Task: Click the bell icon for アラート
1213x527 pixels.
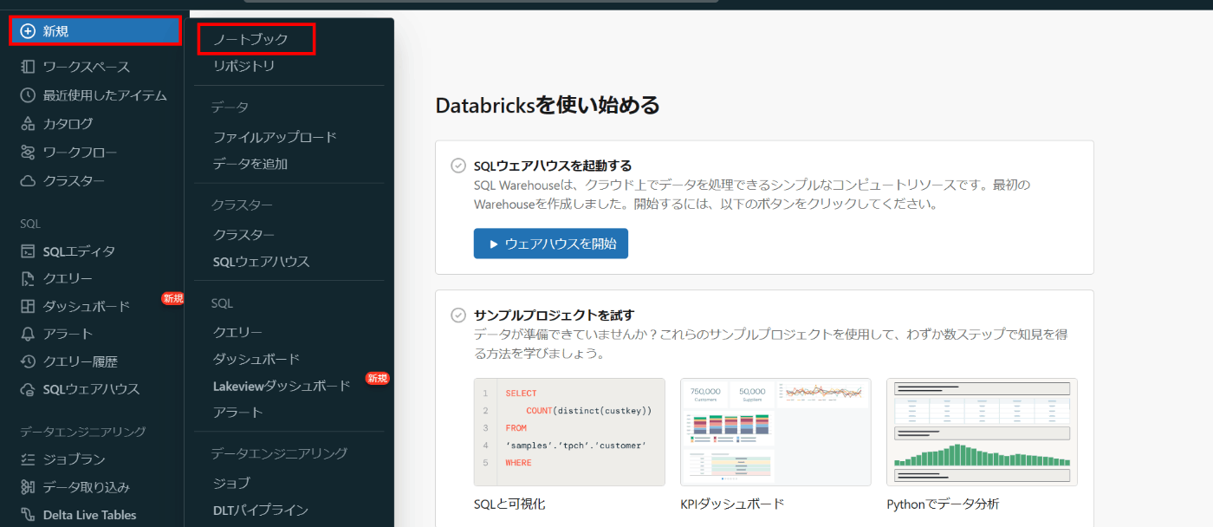Action: coord(28,334)
